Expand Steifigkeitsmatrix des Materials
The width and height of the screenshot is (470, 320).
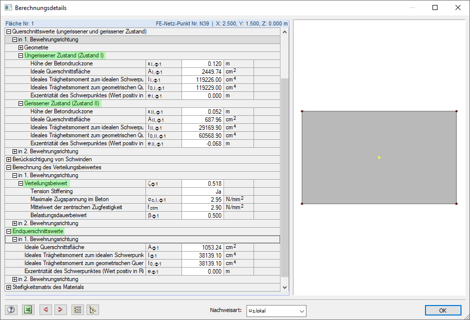coord(8,287)
